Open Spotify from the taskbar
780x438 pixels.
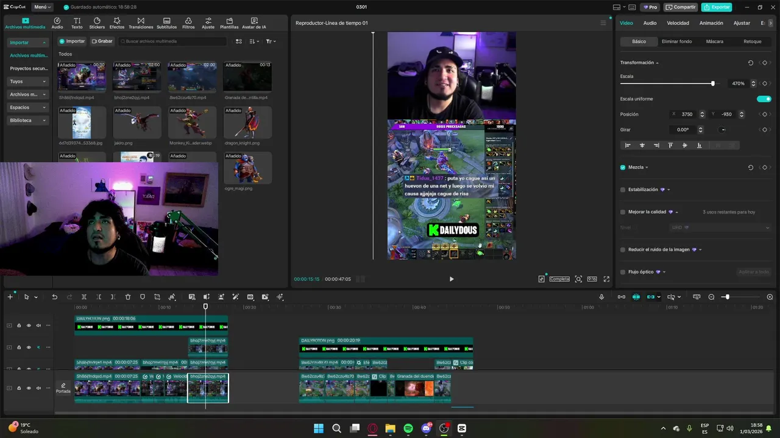click(408, 428)
